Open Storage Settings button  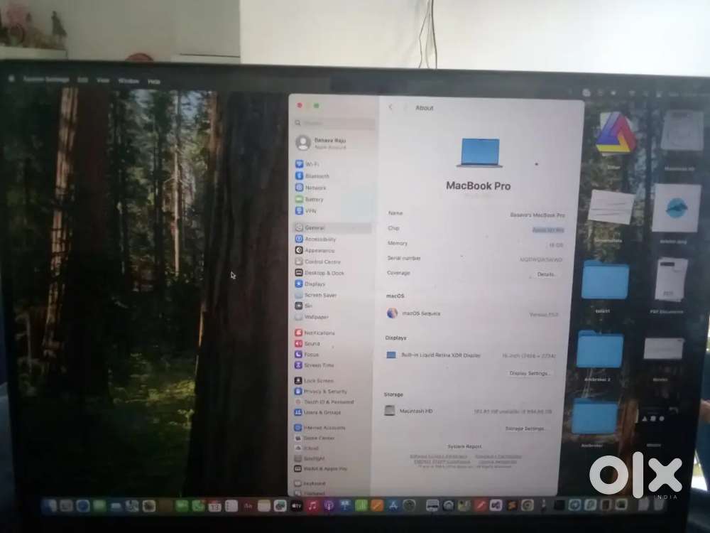525,429
